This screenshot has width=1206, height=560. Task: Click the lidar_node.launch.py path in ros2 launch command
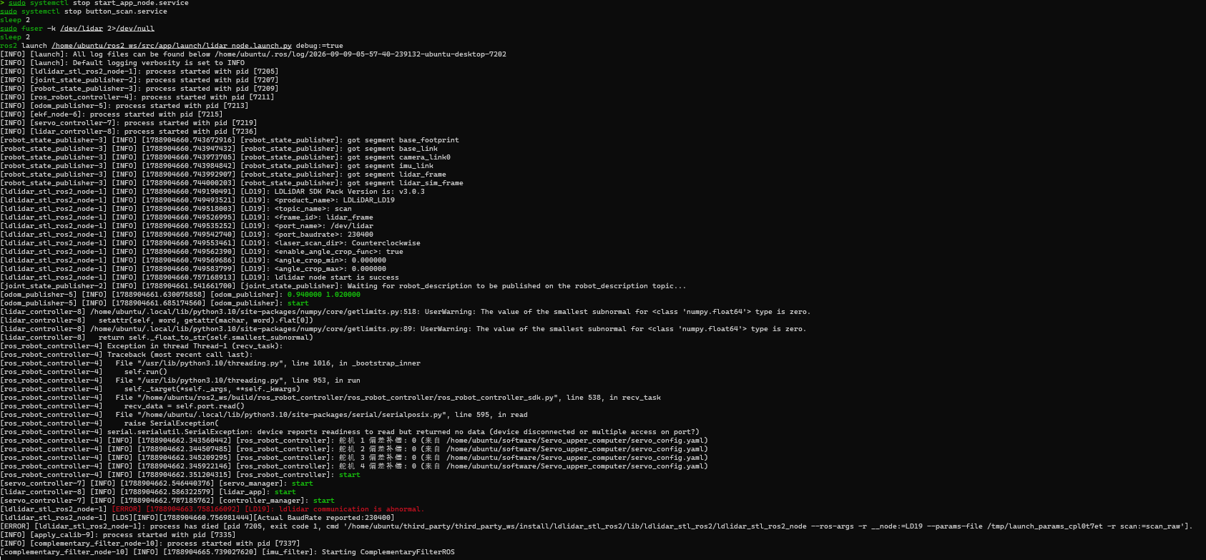[172, 46]
